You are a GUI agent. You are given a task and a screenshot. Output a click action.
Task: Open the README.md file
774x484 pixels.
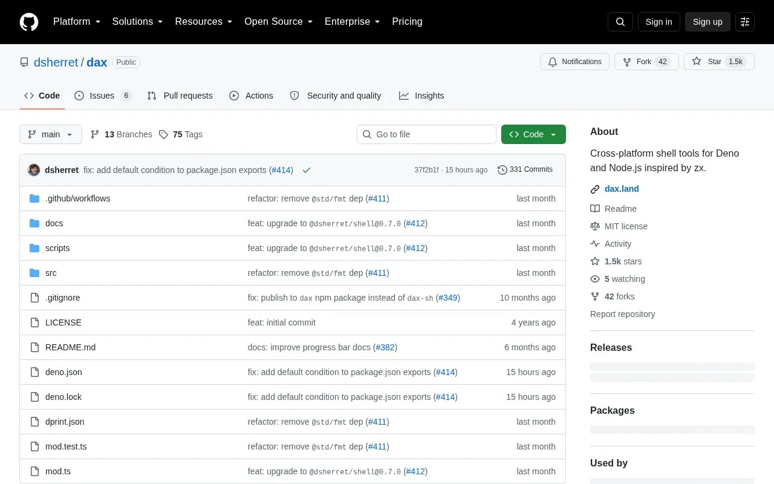70,347
